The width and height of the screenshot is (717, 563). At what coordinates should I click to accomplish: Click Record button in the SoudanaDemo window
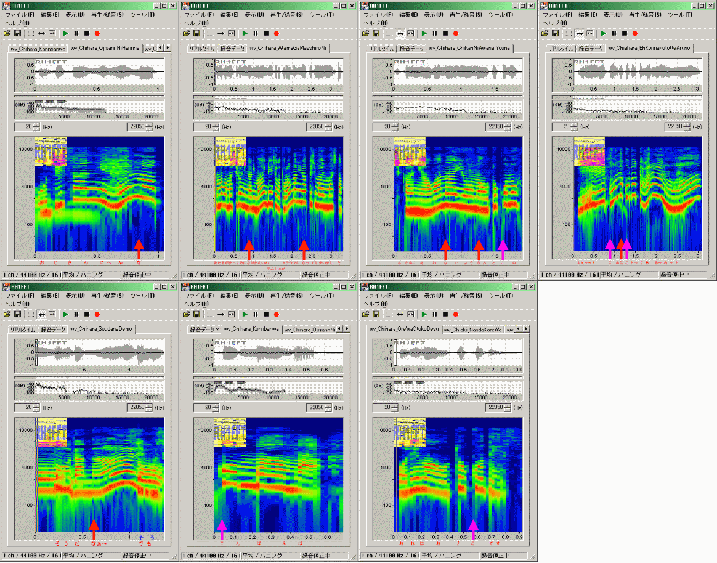[x=97, y=314]
